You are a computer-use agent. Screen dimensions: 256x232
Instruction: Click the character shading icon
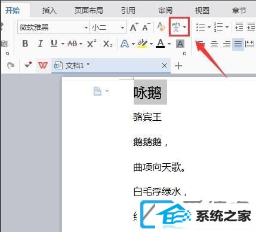point(180,44)
